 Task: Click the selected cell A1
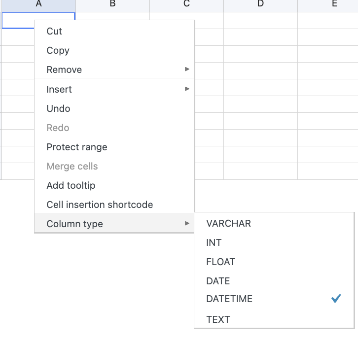coord(18,20)
